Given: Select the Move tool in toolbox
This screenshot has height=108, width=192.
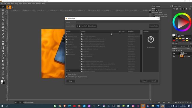Looking at the screenshot, I should (x=3, y=7).
